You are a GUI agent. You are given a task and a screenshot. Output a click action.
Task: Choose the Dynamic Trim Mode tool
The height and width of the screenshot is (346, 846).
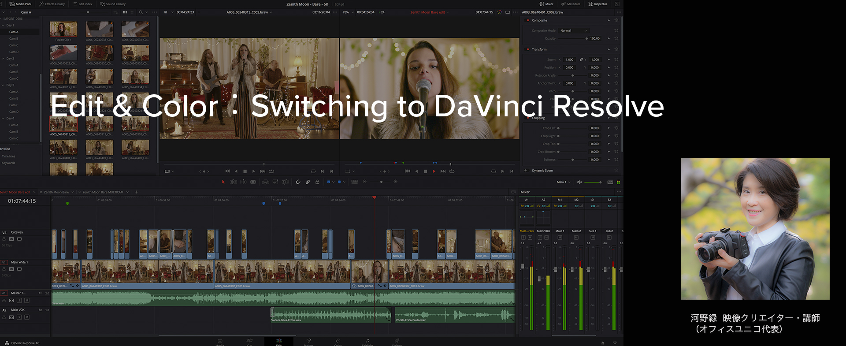(x=243, y=182)
